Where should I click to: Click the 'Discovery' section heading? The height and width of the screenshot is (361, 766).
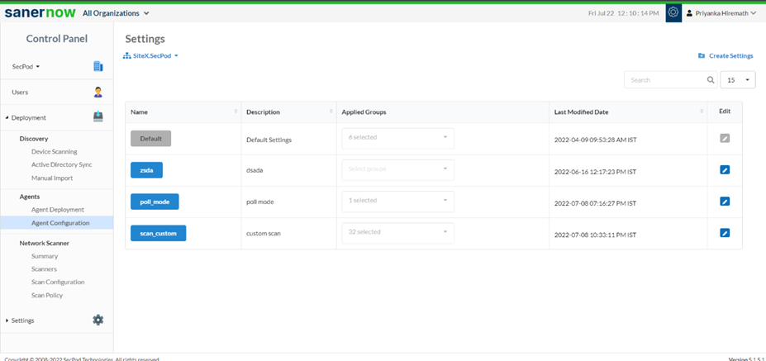click(34, 139)
